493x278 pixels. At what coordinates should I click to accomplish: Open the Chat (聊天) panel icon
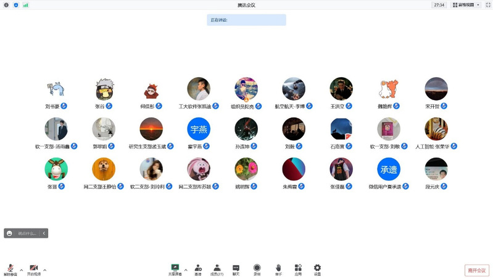[236, 269]
